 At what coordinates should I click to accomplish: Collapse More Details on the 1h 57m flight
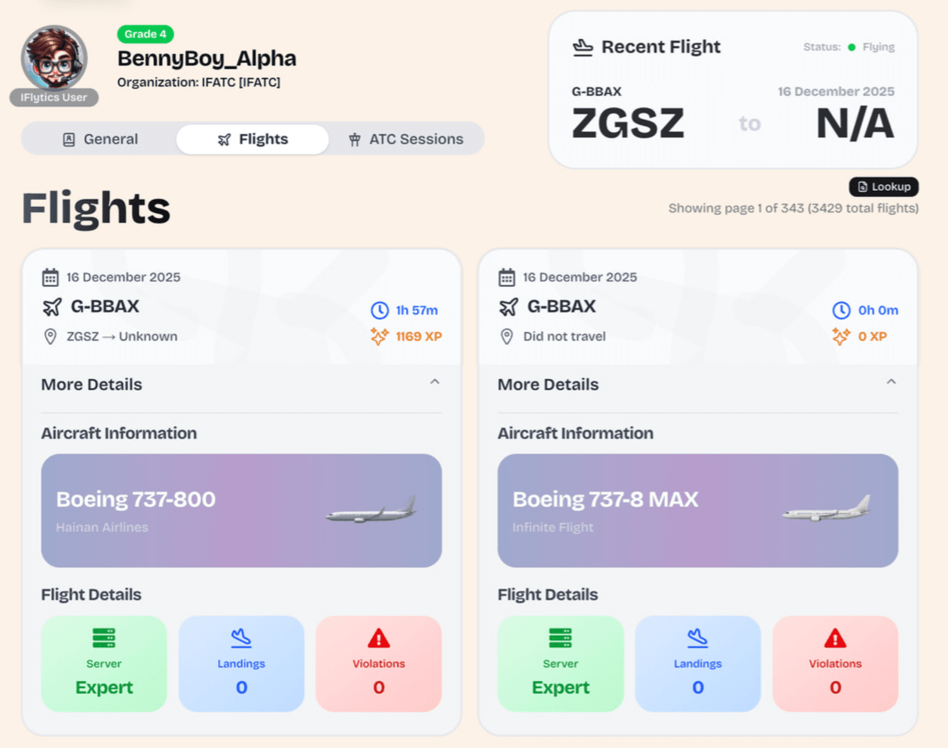(x=435, y=382)
